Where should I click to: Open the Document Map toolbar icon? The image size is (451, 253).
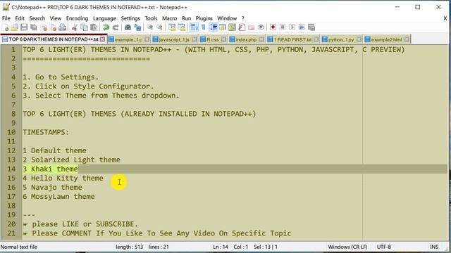click(232, 27)
